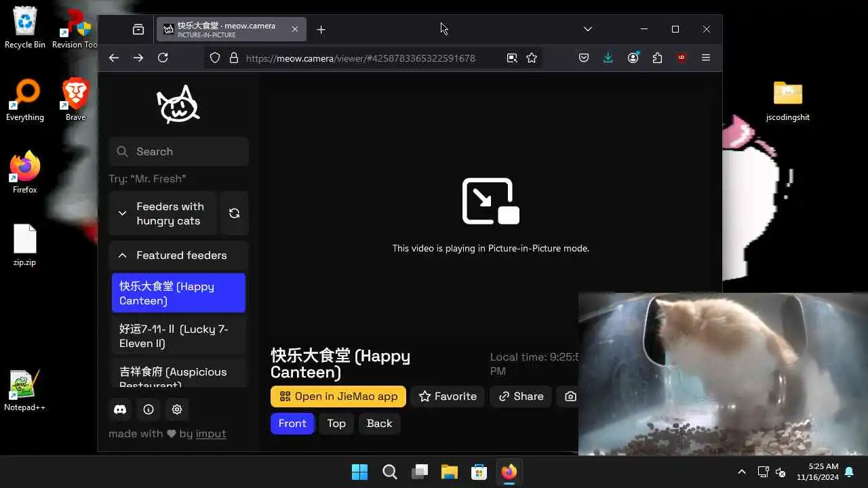
Task: Show hidden system tray icons
Action: point(742,472)
